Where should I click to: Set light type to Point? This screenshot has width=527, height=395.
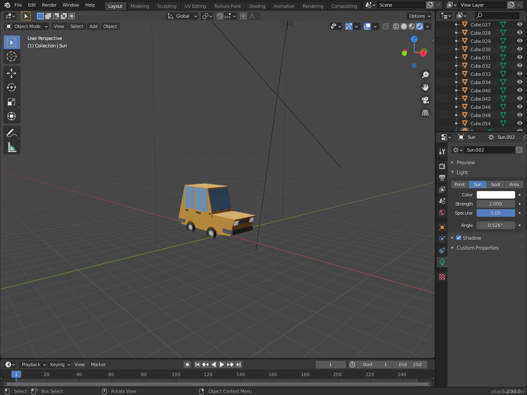click(x=460, y=185)
